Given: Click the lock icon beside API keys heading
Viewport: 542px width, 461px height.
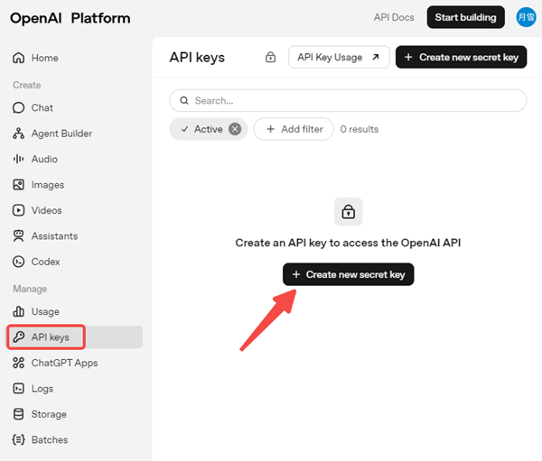Looking at the screenshot, I should point(271,57).
